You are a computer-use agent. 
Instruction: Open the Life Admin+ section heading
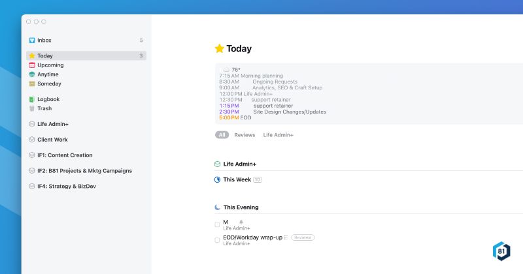coord(239,164)
